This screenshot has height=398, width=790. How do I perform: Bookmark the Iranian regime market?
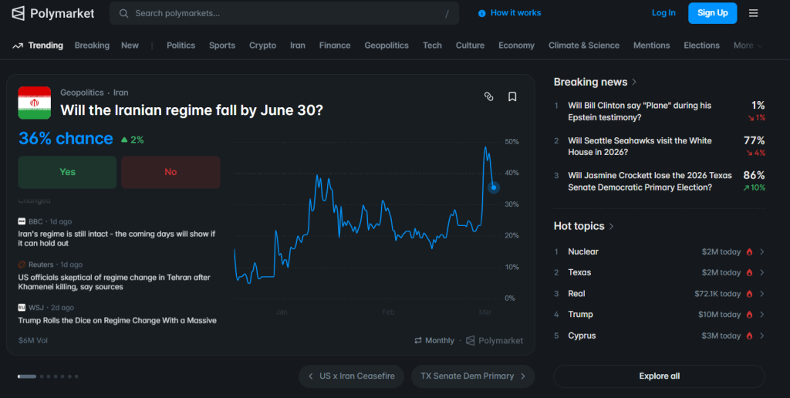click(x=512, y=96)
